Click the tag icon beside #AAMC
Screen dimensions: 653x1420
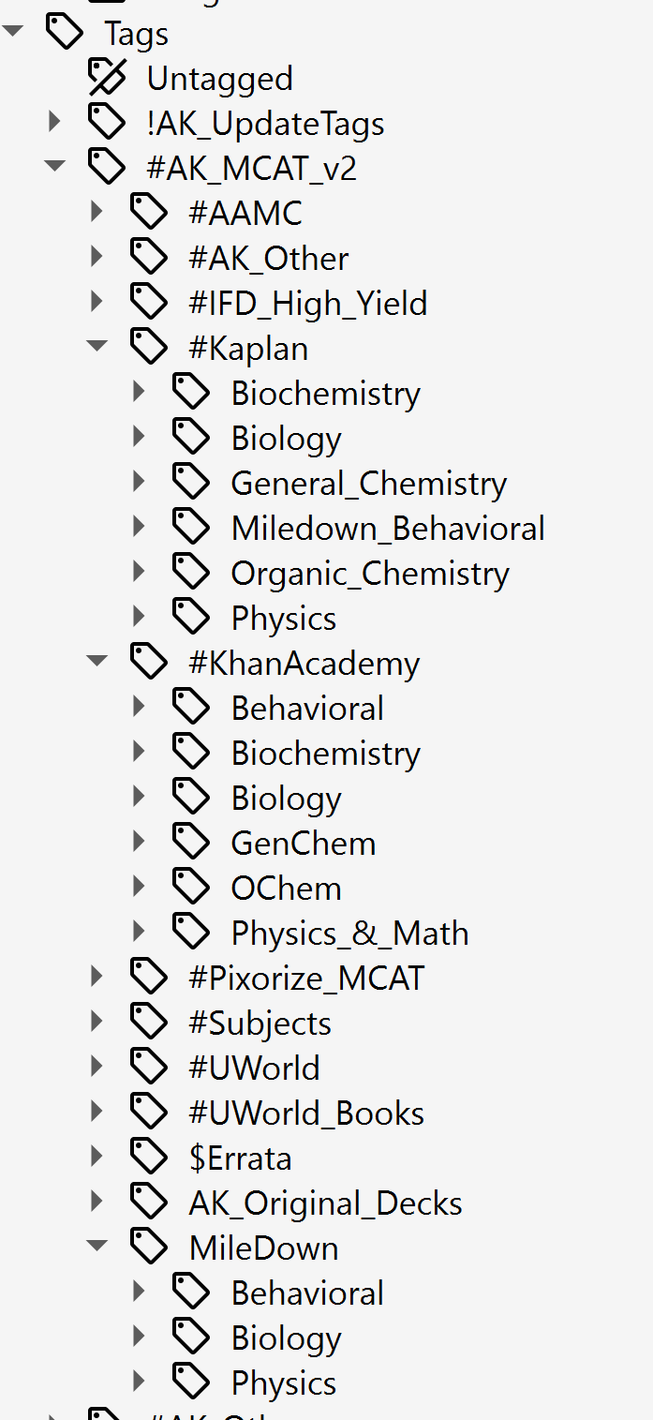coord(149,213)
